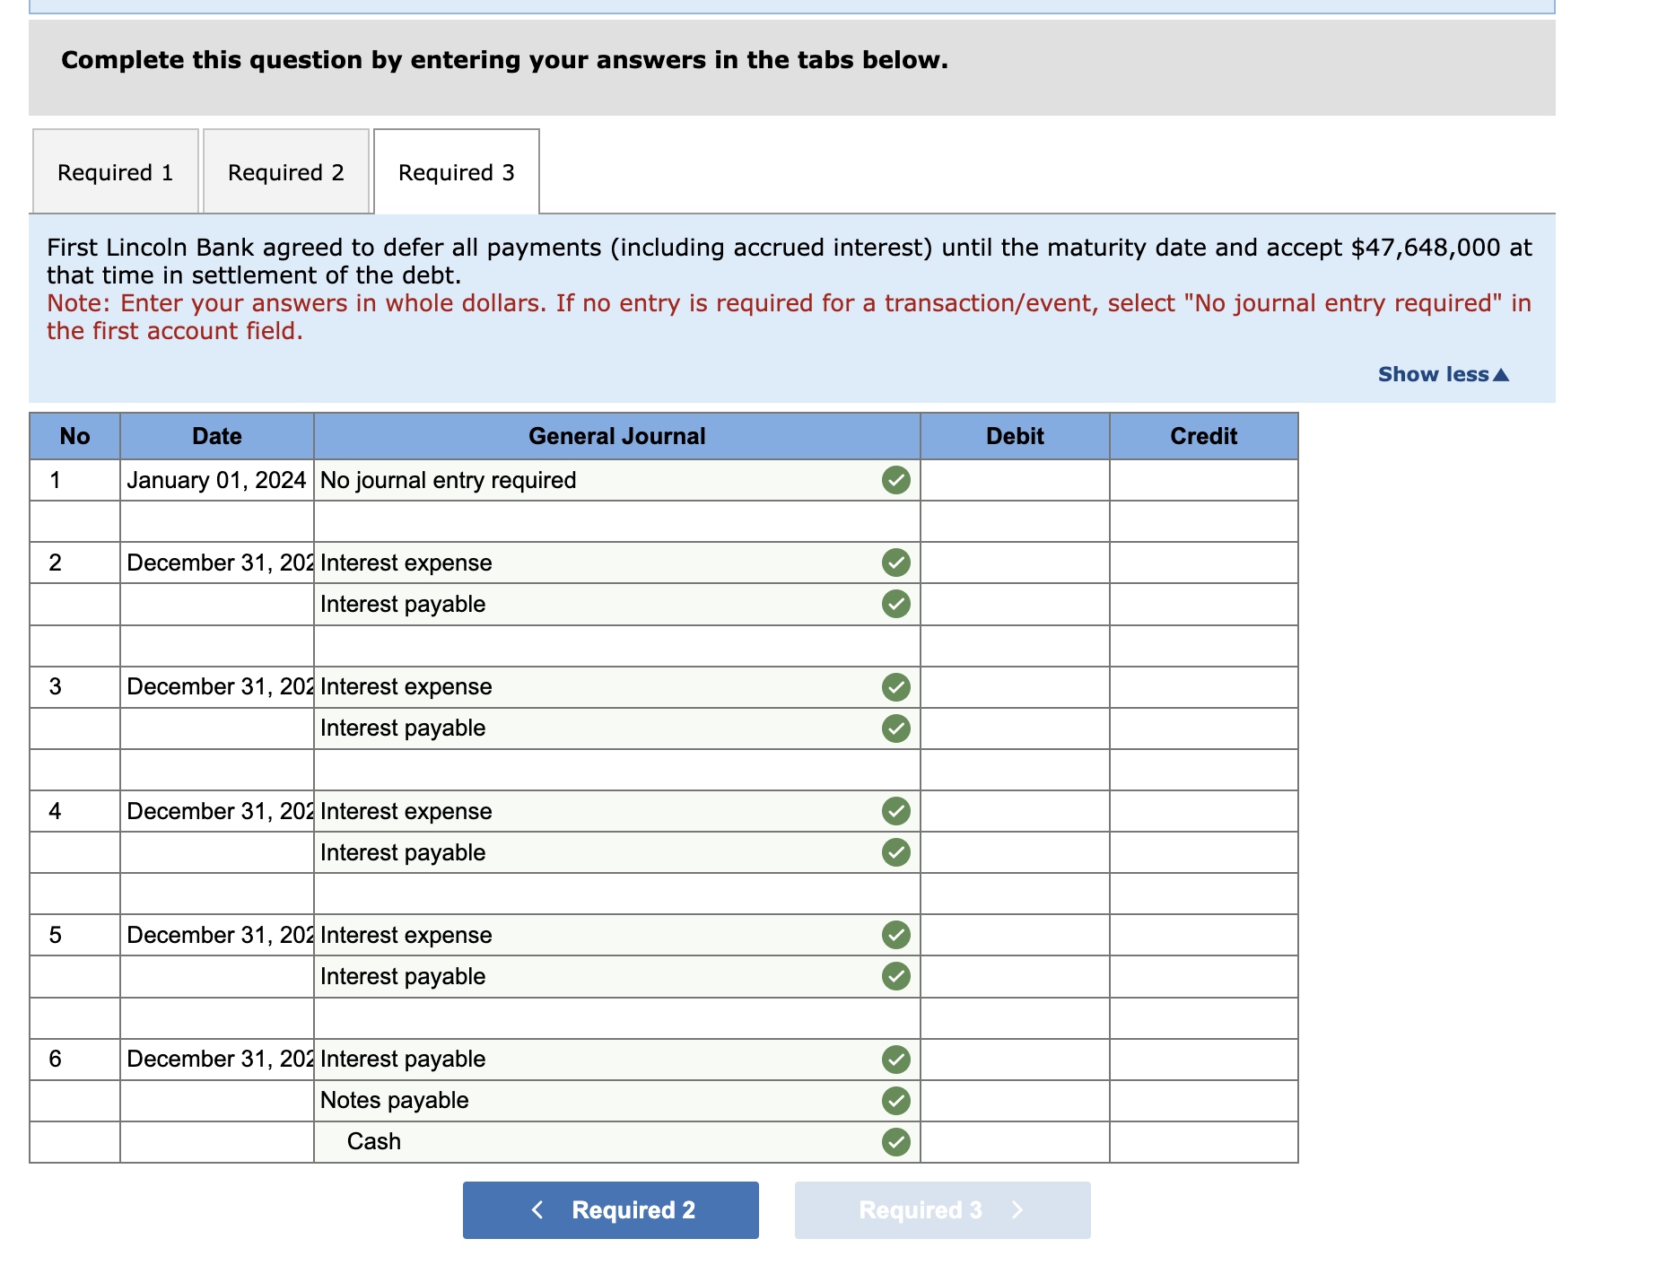1667x1265 pixels.
Task: Click the Credit column header
Action: 1204,436
